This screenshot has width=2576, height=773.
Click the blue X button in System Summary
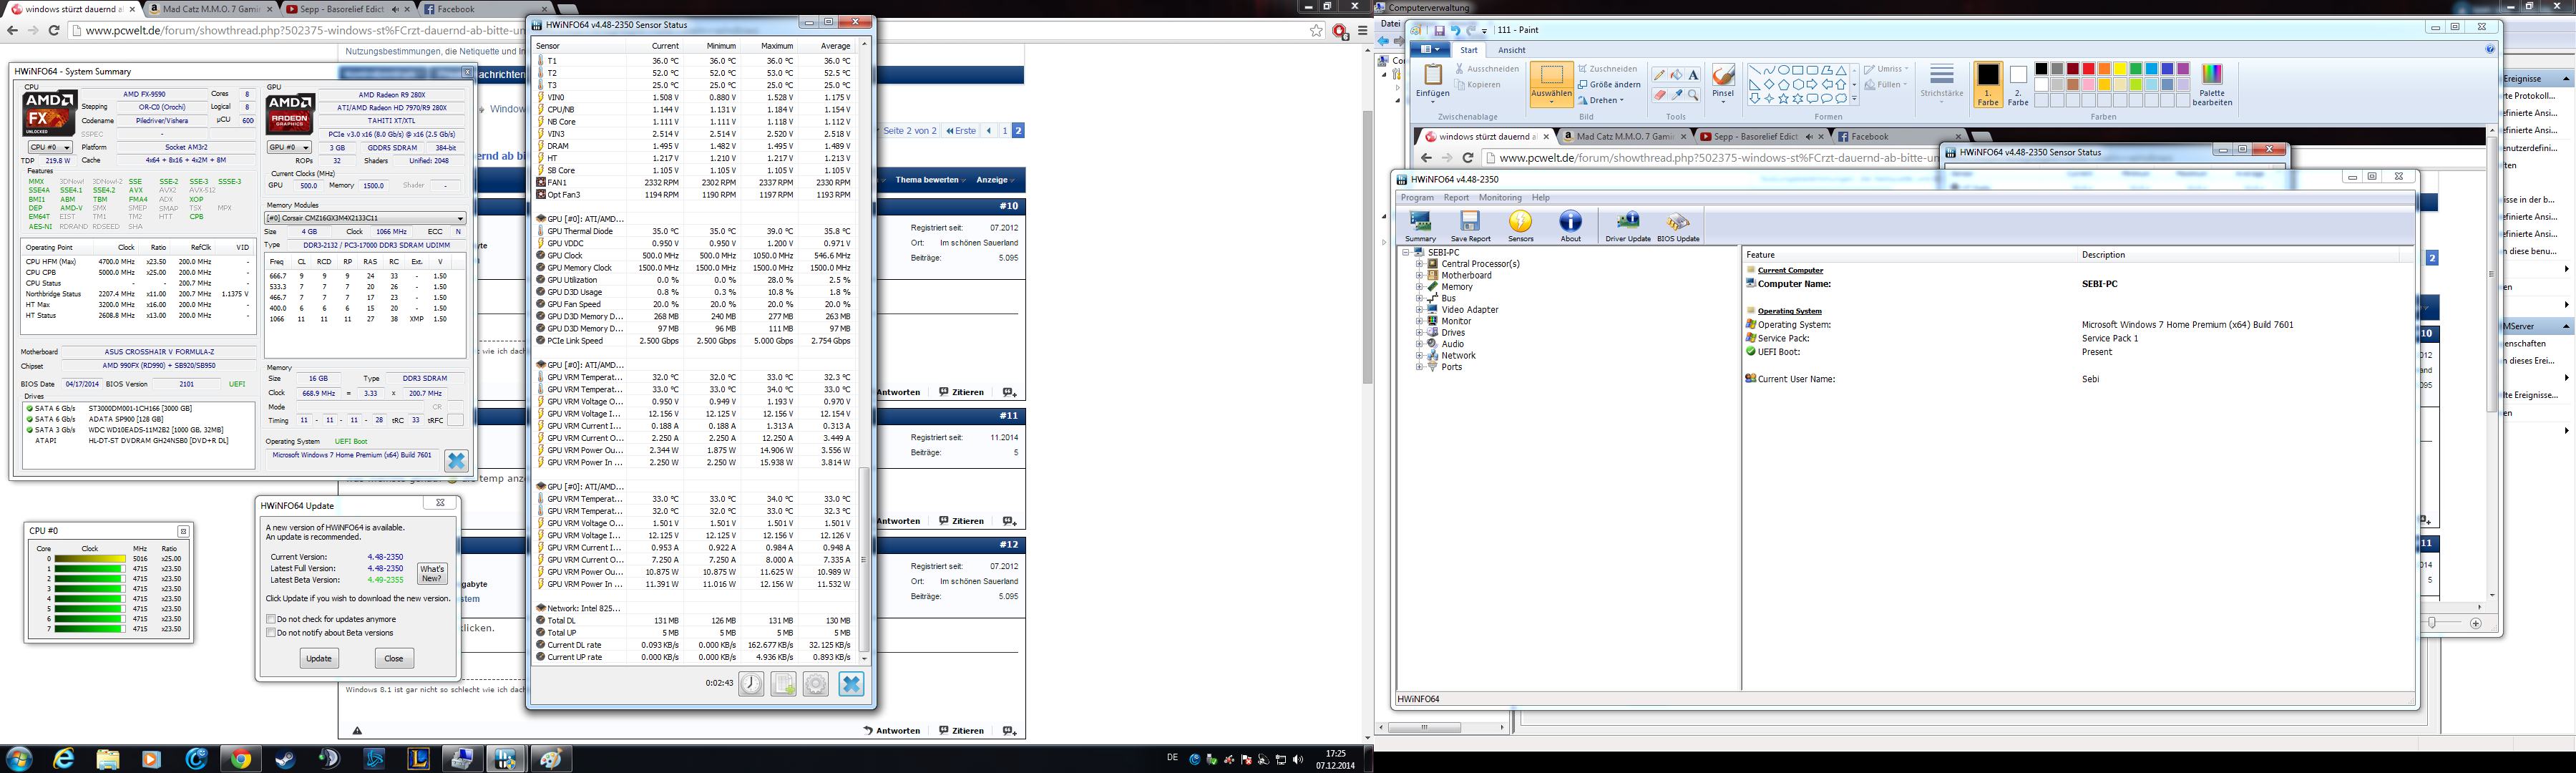pos(456,461)
